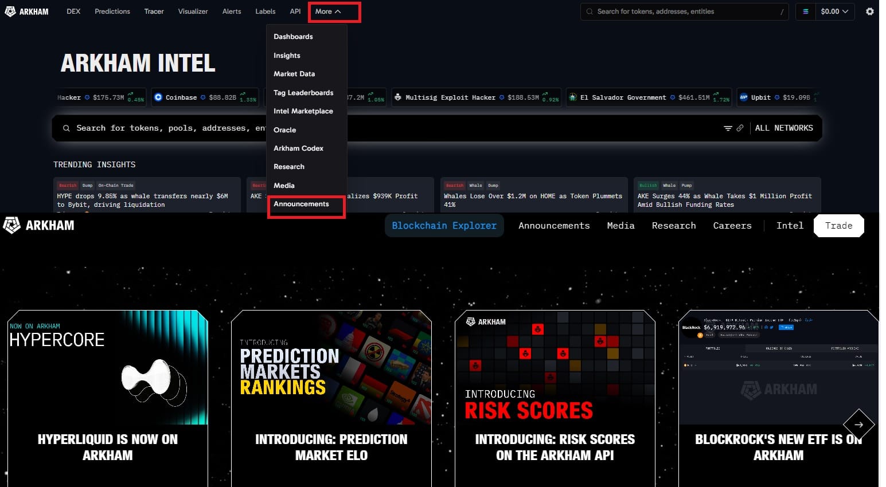Expand the $0.00 balance dropdown
This screenshot has width=886, height=487.
(x=834, y=11)
